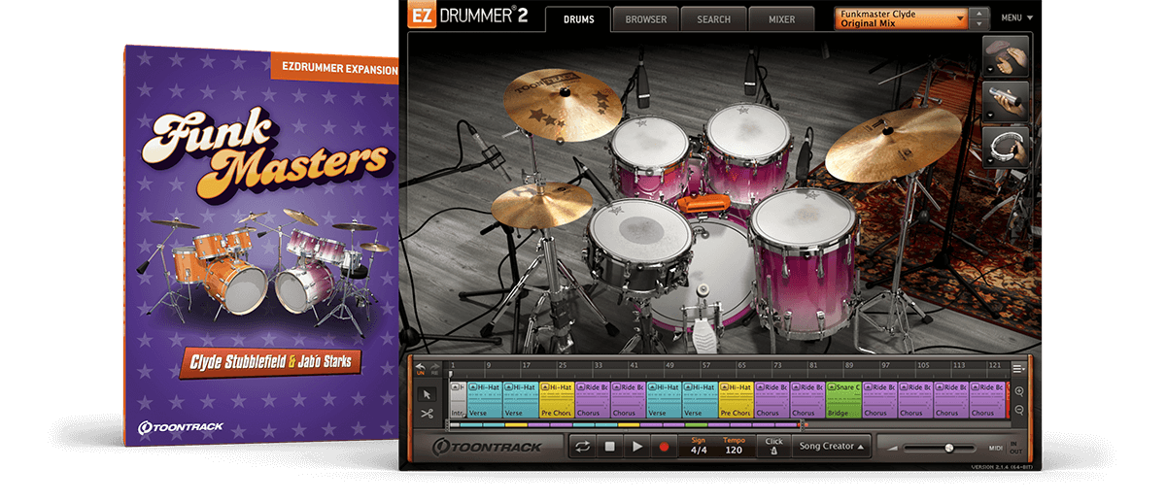
Task: Start playback with Play button
Action: pyautogui.click(x=637, y=447)
